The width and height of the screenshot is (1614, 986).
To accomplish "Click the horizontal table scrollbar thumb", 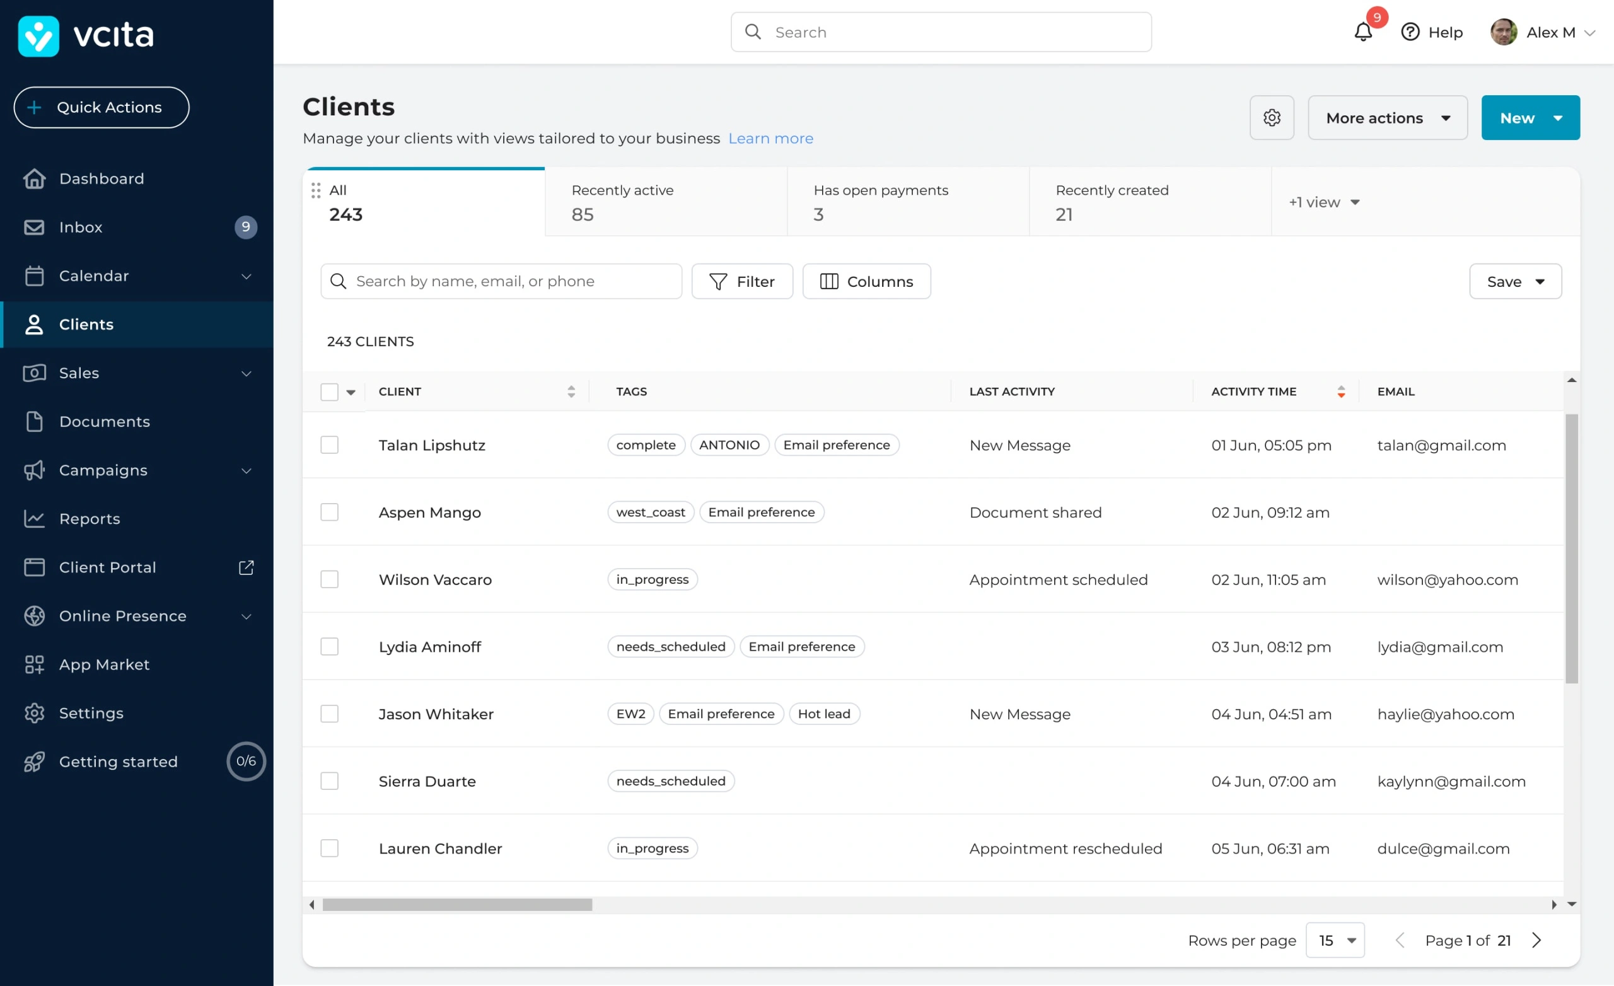I will point(457,905).
